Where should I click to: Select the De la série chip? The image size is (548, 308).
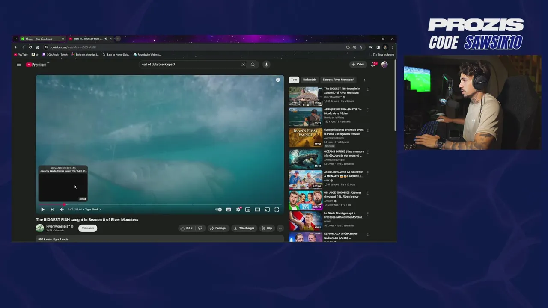pyautogui.click(x=310, y=80)
